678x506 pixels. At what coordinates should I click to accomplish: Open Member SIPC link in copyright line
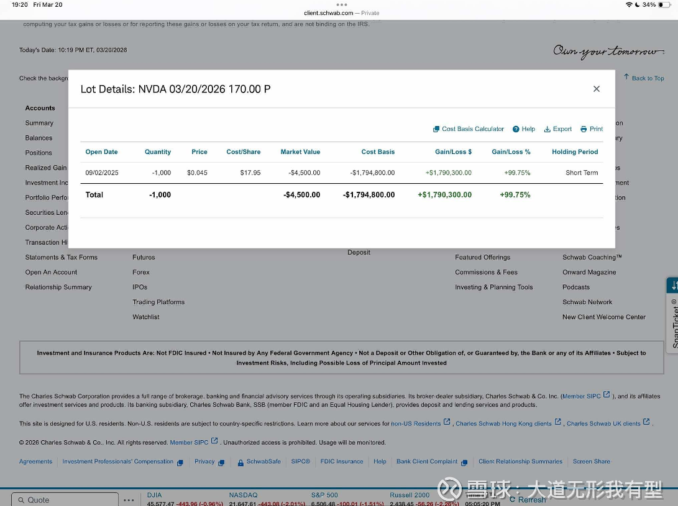190,443
